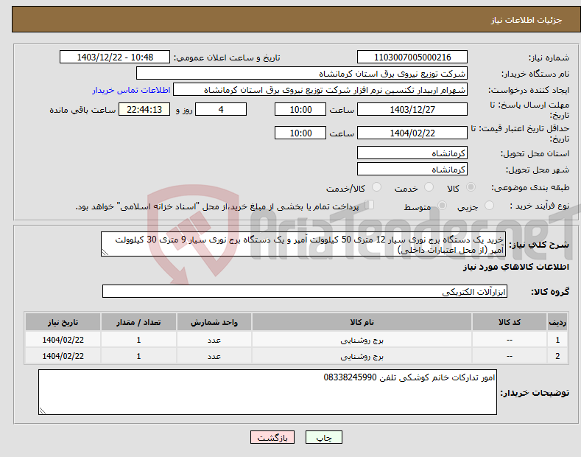Click the need number field 1103007005000216

pyautogui.click(x=412, y=57)
